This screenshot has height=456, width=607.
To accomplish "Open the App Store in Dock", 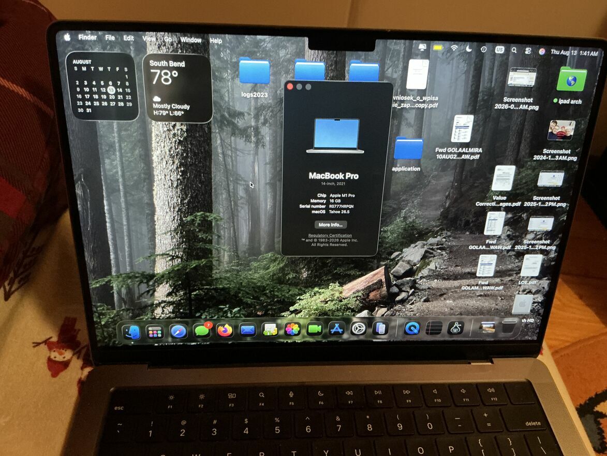I will tap(336, 329).
